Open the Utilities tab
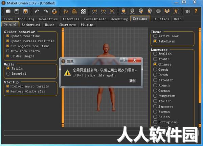This screenshot has height=146, width=203. click(x=161, y=19)
